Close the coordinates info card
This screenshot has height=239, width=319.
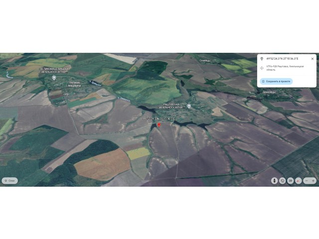(313, 59)
